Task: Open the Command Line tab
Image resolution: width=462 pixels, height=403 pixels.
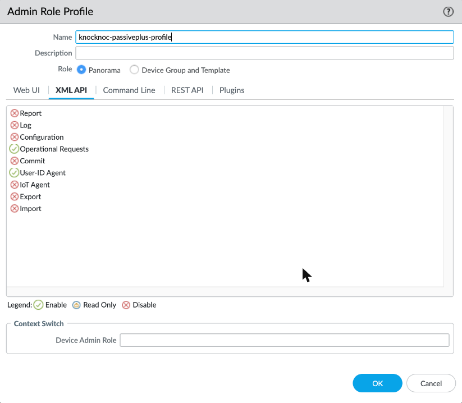Action: [129, 90]
